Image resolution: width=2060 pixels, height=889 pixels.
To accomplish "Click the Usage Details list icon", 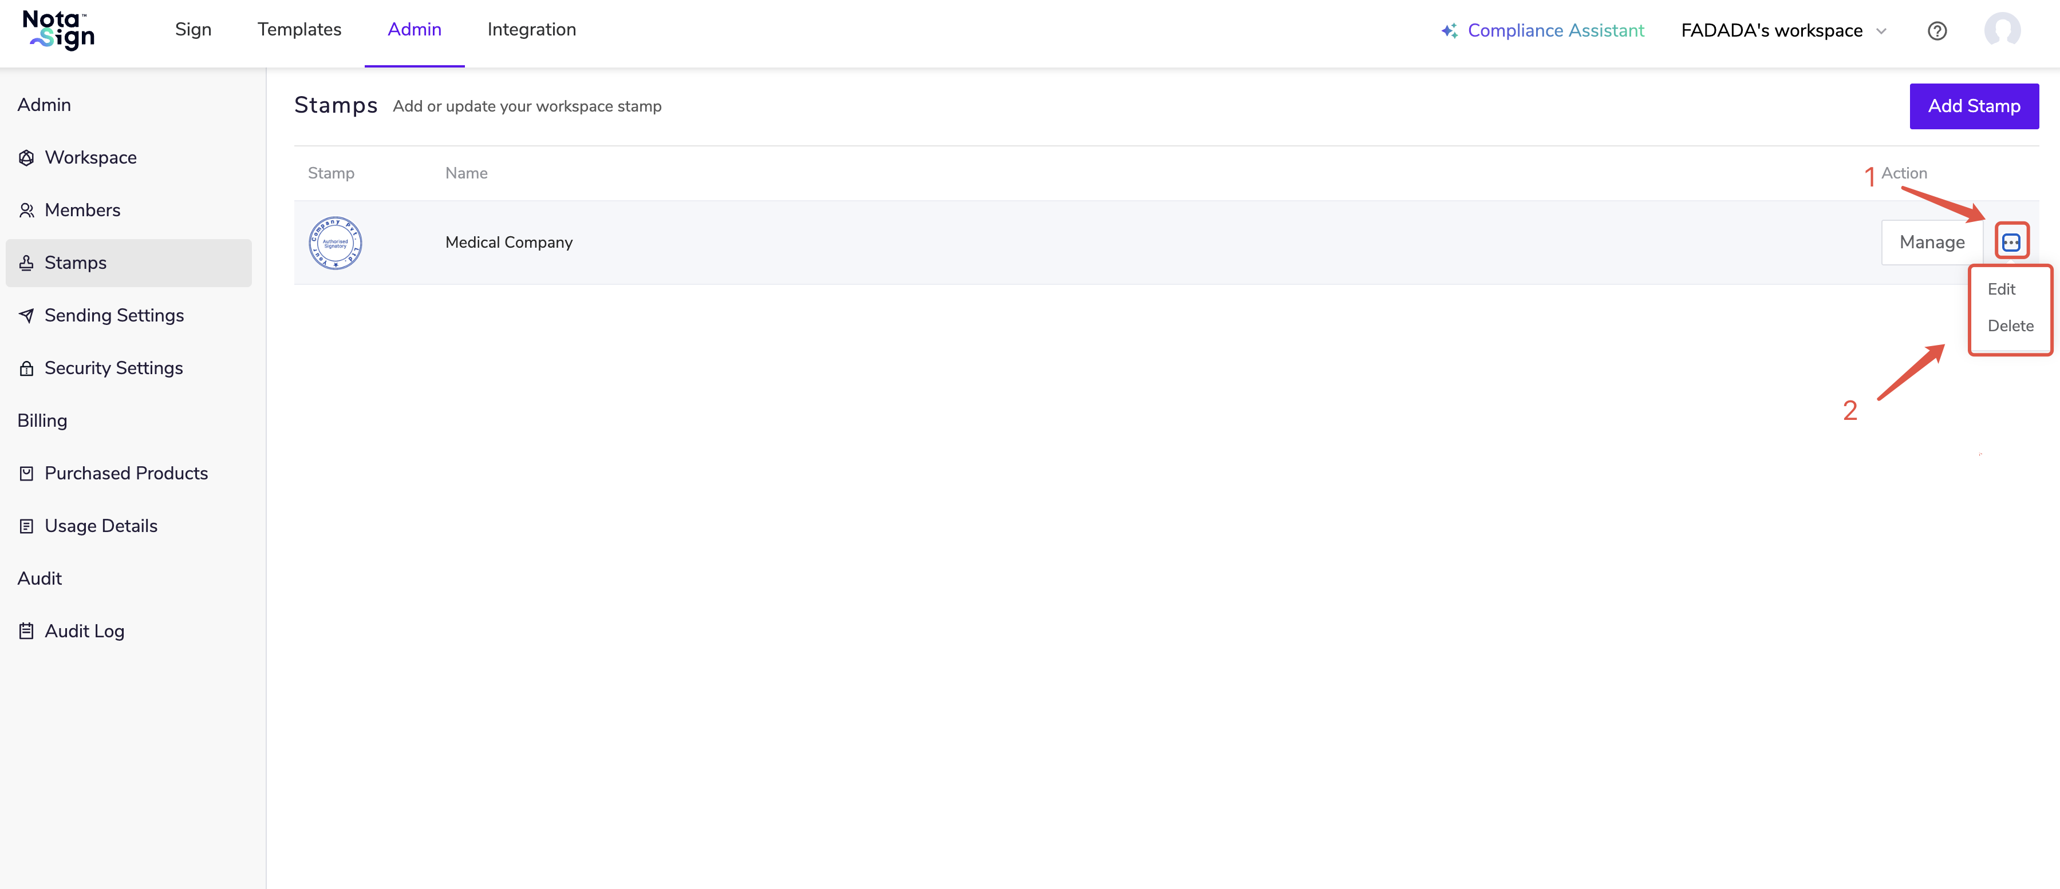I will tap(26, 526).
